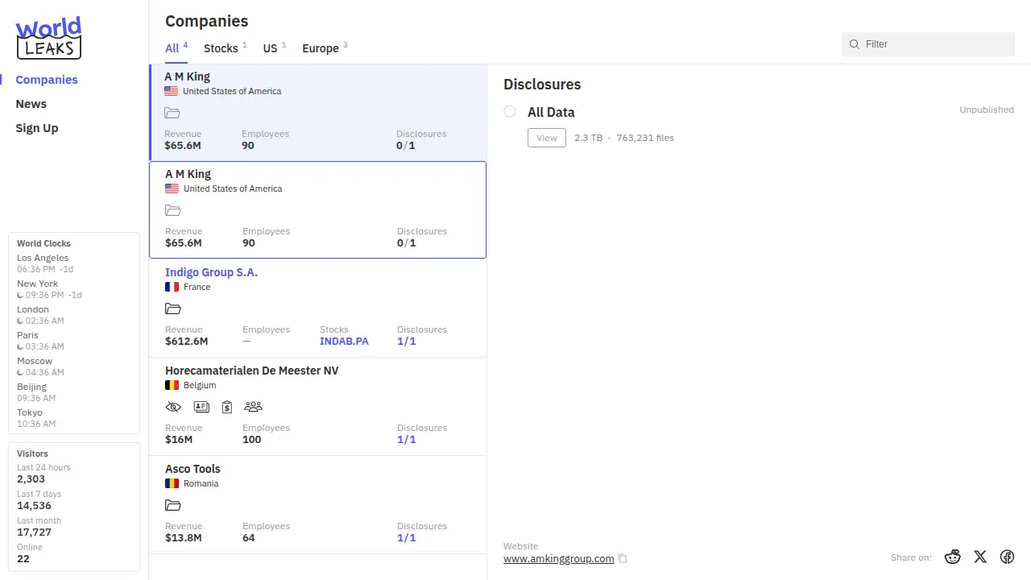Click the World Leaks logo

click(x=48, y=38)
